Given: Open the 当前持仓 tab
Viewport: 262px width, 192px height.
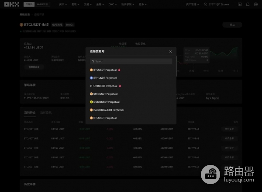Looking at the screenshot, I should [x=30, y=112].
